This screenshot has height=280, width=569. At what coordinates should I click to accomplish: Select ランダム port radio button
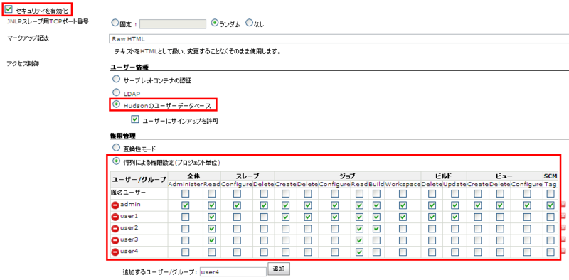pyautogui.click(x=215, y=23)
